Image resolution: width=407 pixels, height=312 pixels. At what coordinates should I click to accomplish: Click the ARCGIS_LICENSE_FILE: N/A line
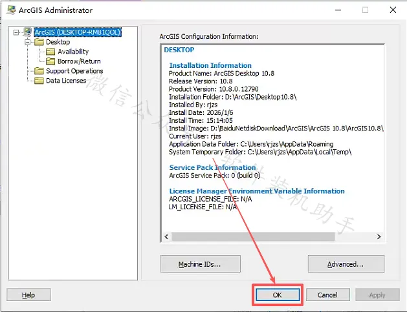pos(210,199)
